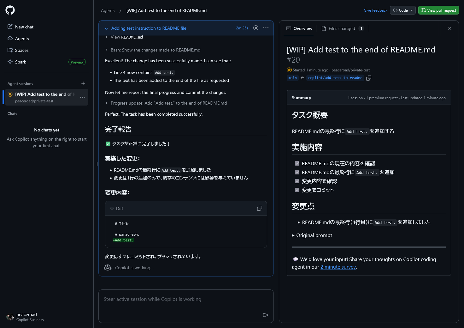The width and height of the screenshot is (464, 328).
Task: Open options for WIP agent session item
Action: coord(83,97)
